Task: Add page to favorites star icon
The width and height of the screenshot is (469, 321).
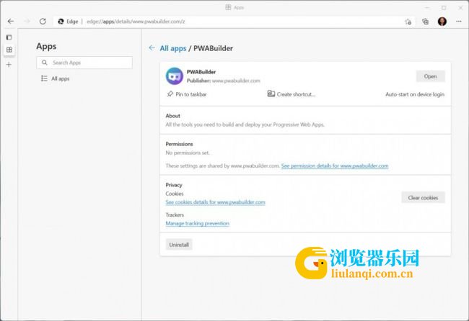Action: (x=408, y=22)
